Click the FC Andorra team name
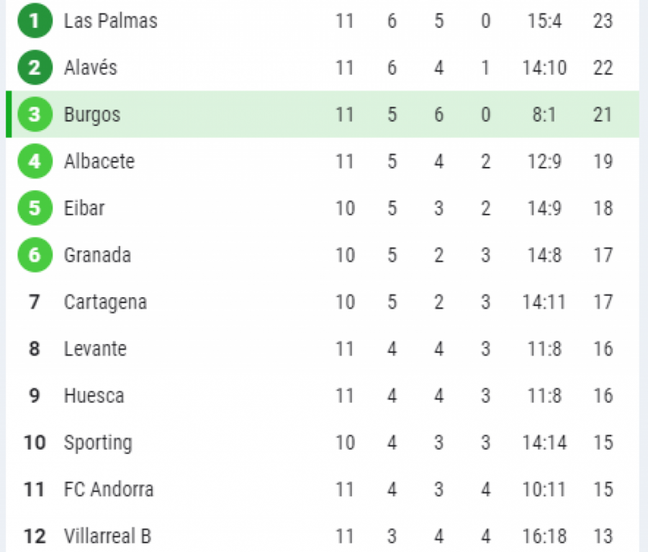This screenshot has width=648, height=552. point(109,489)
